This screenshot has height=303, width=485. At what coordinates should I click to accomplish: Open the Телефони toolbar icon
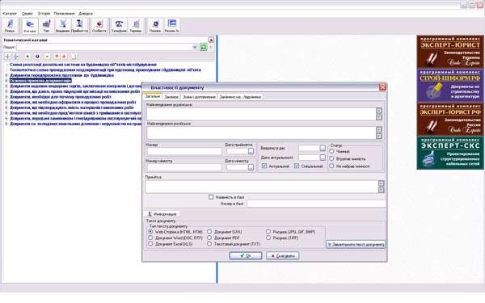[x=119, y=26]
